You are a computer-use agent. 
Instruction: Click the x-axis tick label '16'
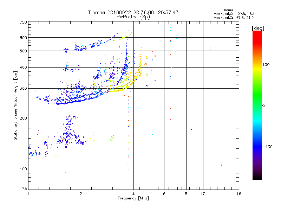click(239, 194)
